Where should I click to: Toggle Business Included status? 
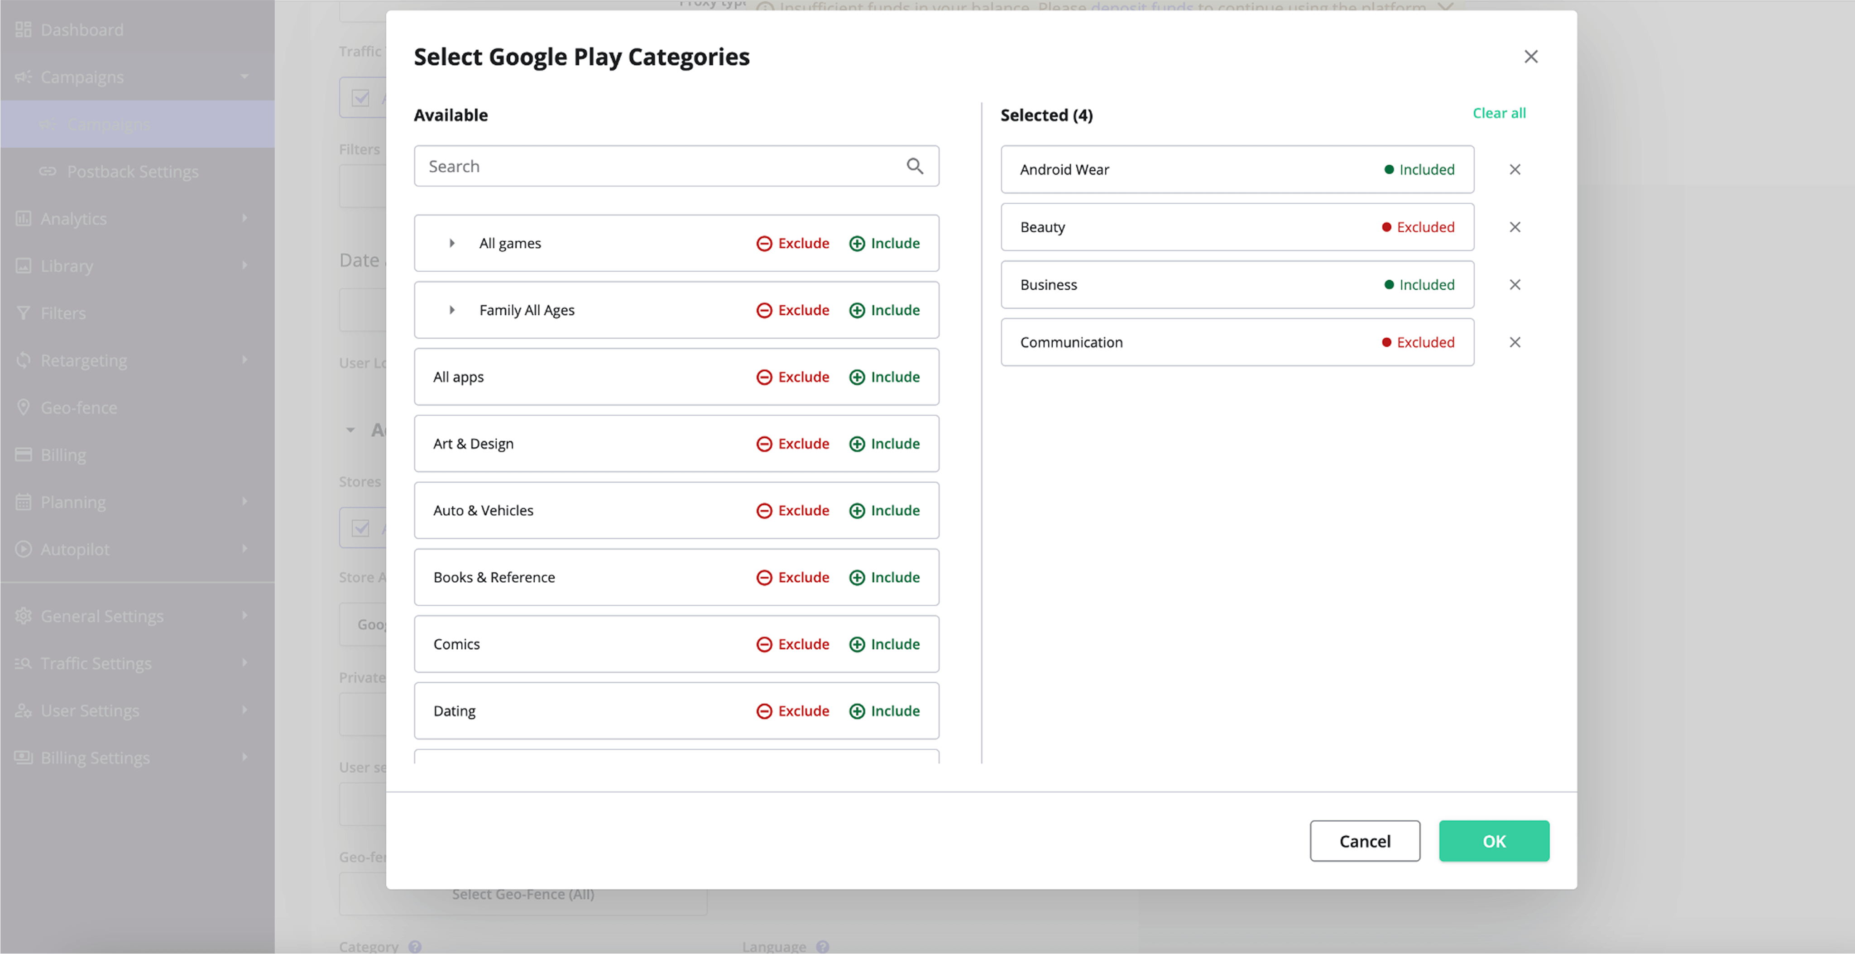point(1419,284)
